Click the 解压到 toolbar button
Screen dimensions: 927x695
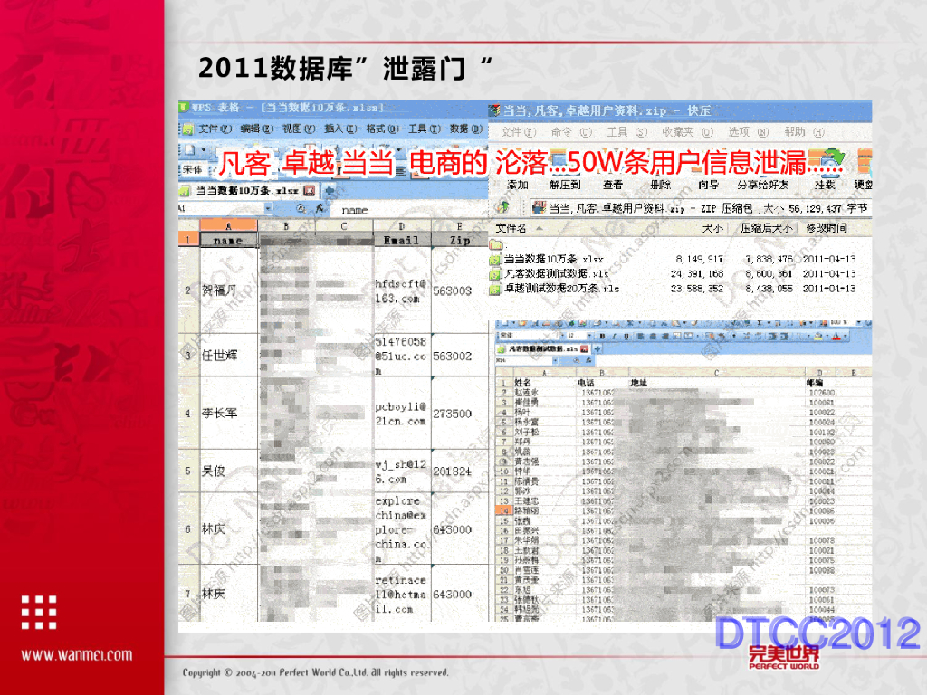click(565, 185)
